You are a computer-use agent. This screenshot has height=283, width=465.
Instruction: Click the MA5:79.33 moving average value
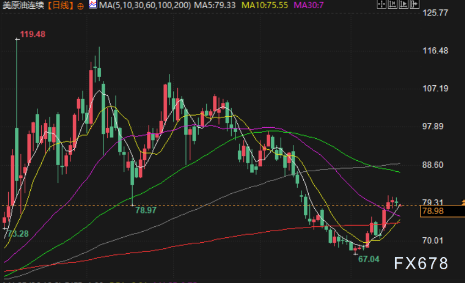click(215, 6)
